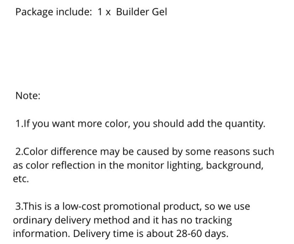Image resolution: width=294 pixels, height=244 pixels.
Task: Click the word 'tracking' in note three
Action: coord(213,221)
